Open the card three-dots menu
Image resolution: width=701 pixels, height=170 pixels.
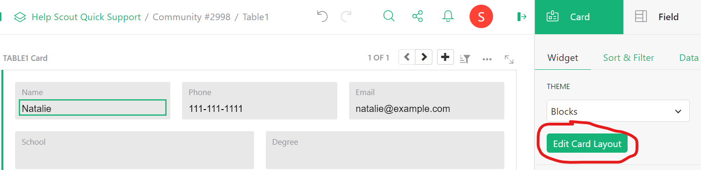(x=487, y=59)
